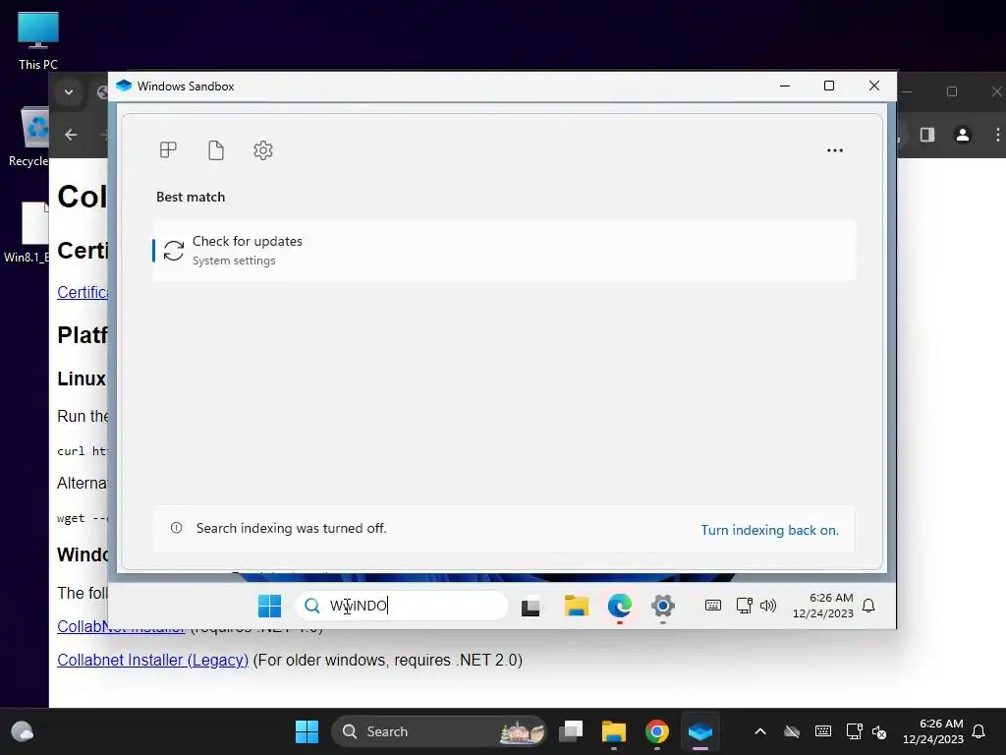Click the touch keyboard icon in sandbox tray
1006x755 pixels.
[713, 605]
